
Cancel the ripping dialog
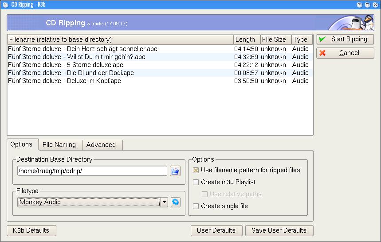(x=345, y=53)
